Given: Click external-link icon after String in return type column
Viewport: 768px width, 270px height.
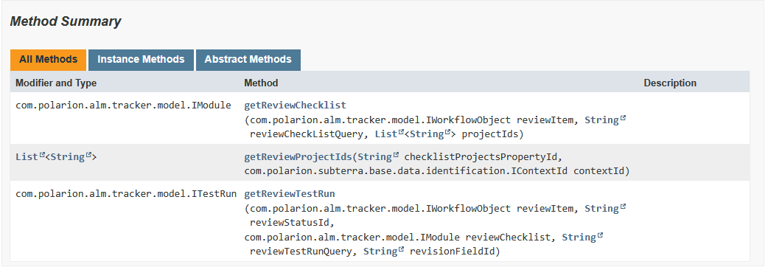Looking at the screenshot, I should (88, 156).
